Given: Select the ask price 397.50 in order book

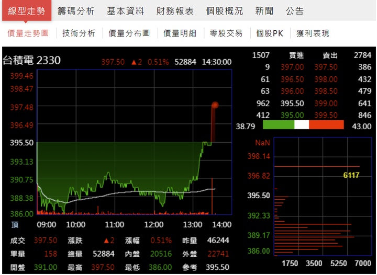Looking at the screenshot, I should point(326,67).
